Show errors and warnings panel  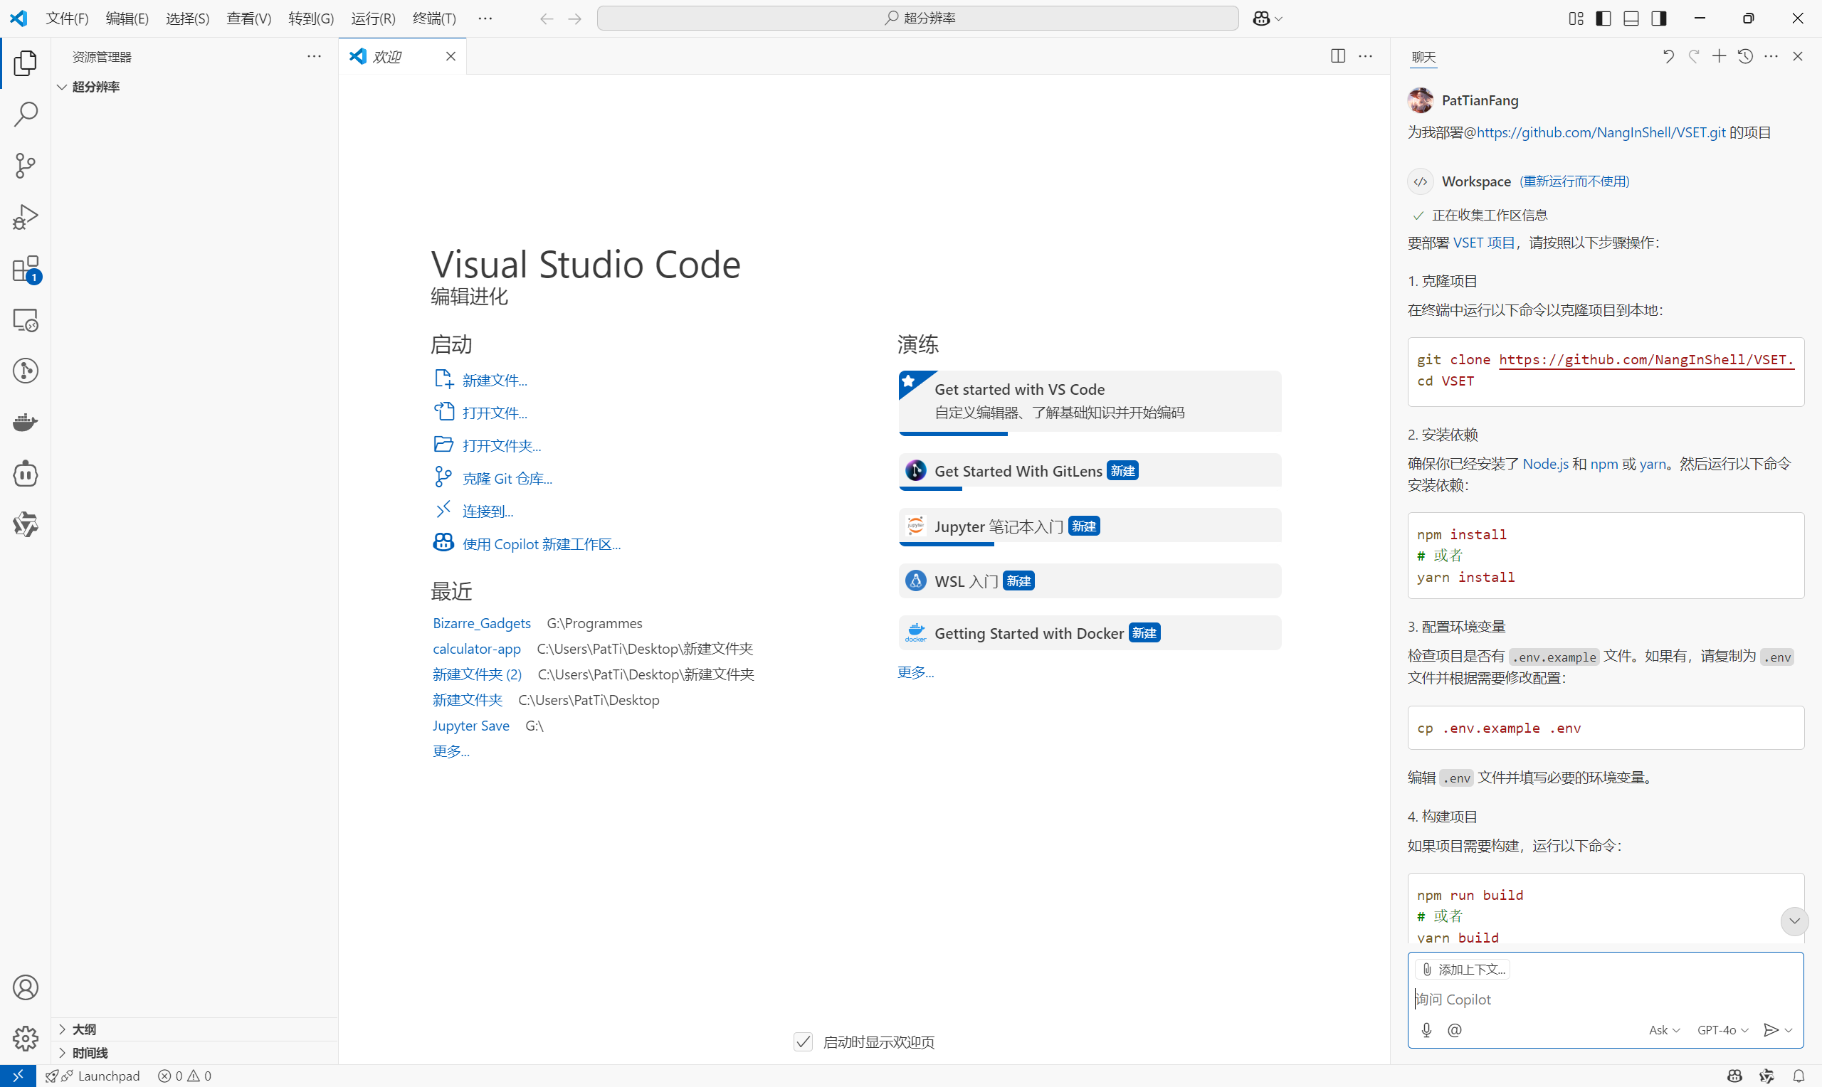(184, 1076)
